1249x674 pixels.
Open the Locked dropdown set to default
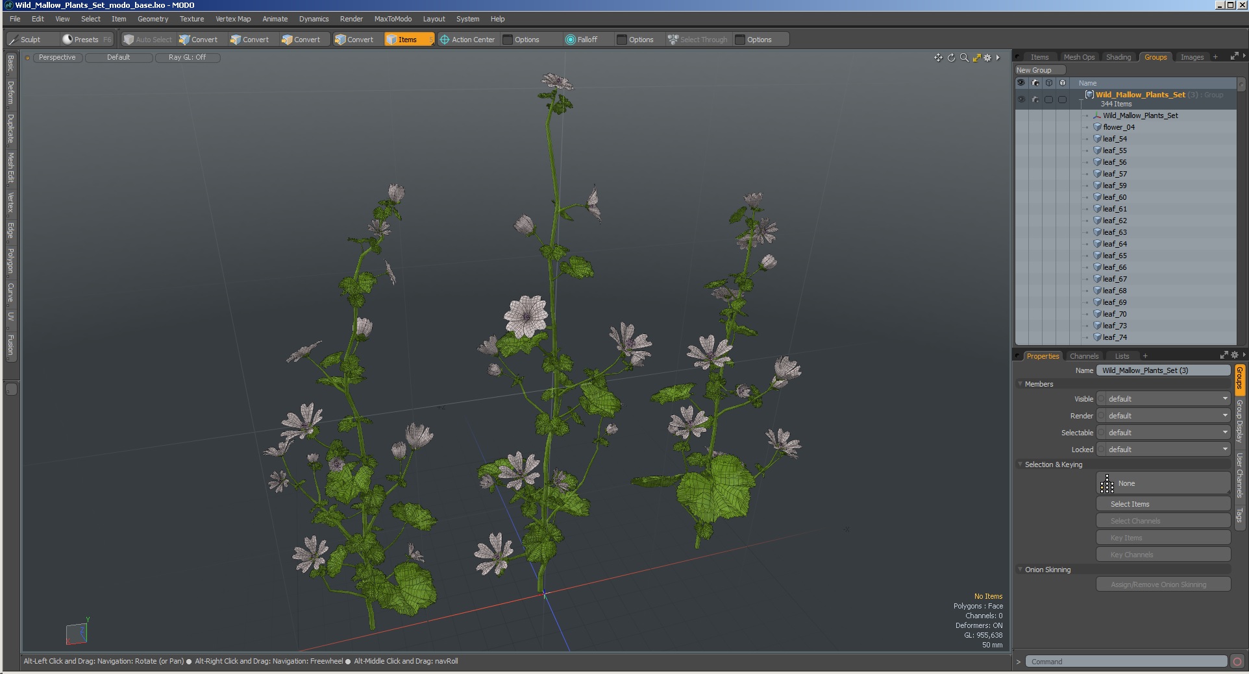click(x=1163, y=450)
